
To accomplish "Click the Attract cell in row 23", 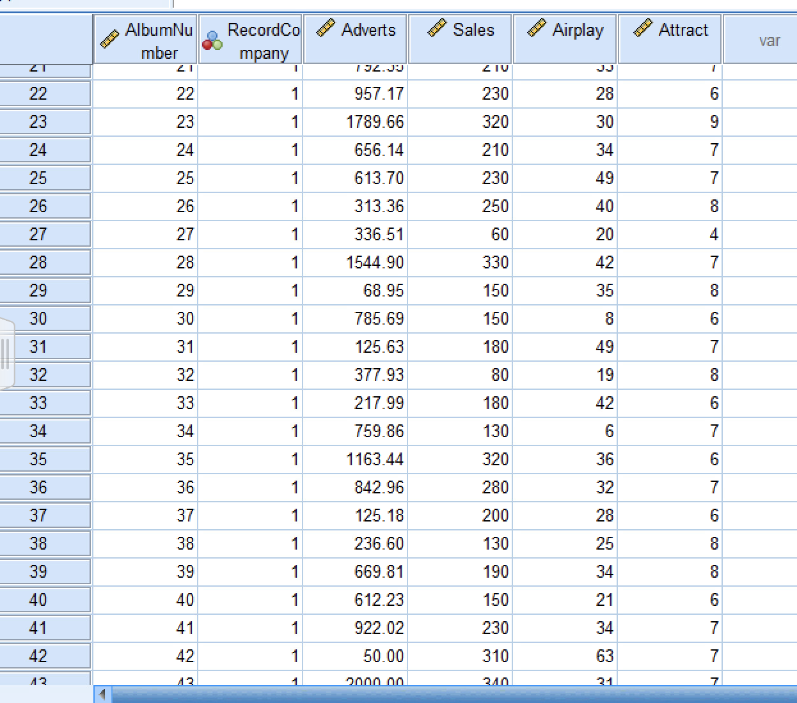I will pos(670,122).
